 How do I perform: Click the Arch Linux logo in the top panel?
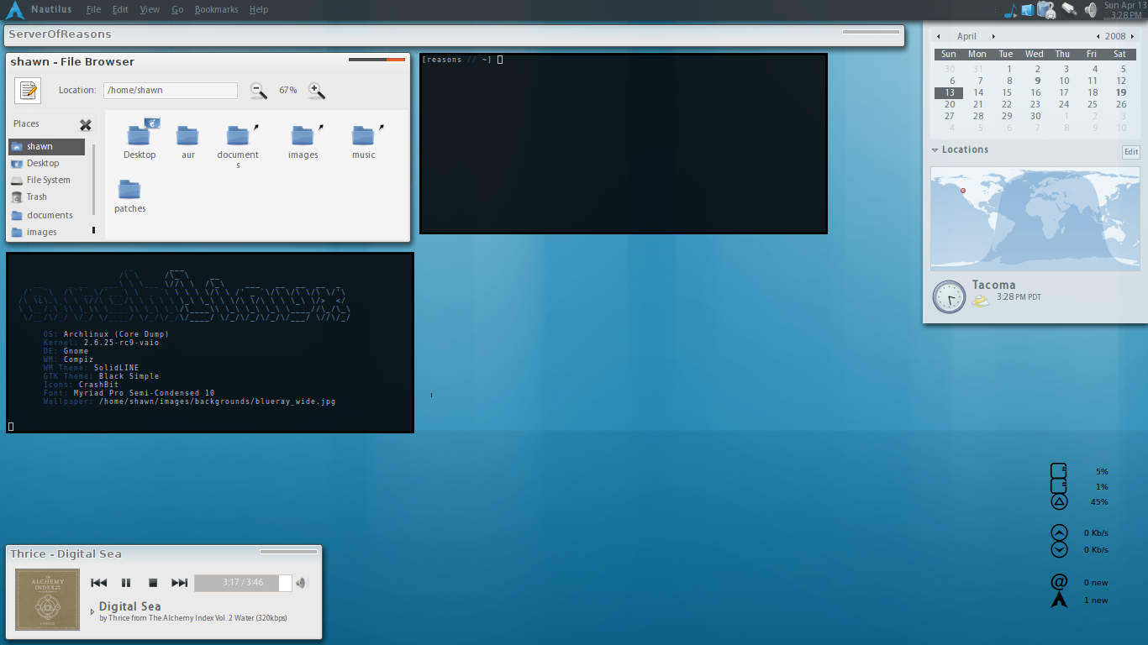point(15,10)
